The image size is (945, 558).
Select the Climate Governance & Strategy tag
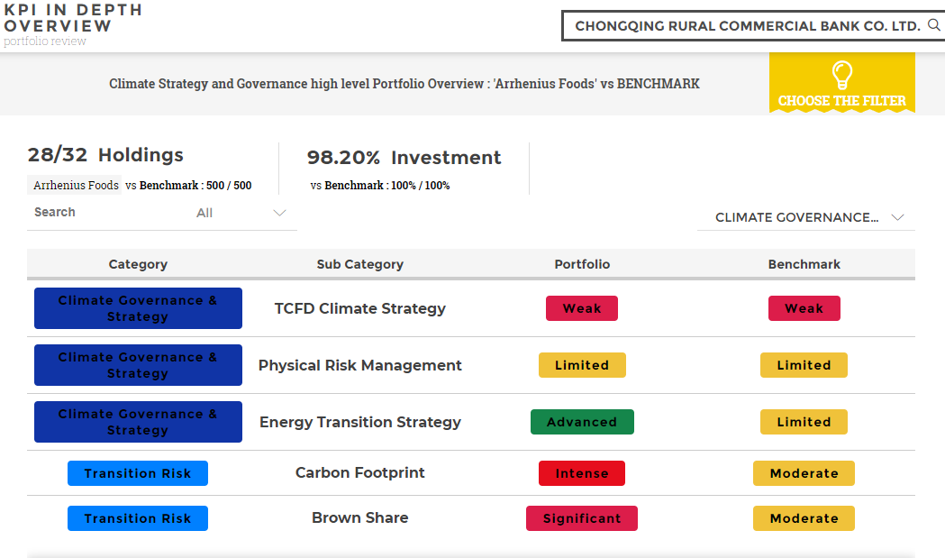138,307
